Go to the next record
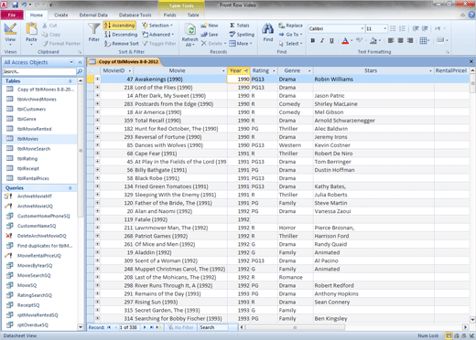 tap(145, 327)
